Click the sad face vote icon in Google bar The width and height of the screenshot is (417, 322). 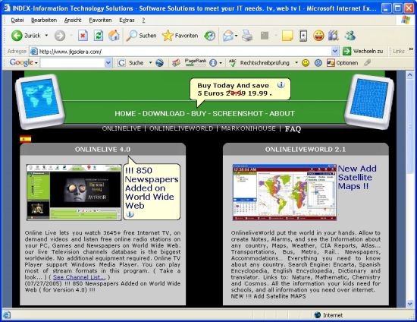point(318,63)
